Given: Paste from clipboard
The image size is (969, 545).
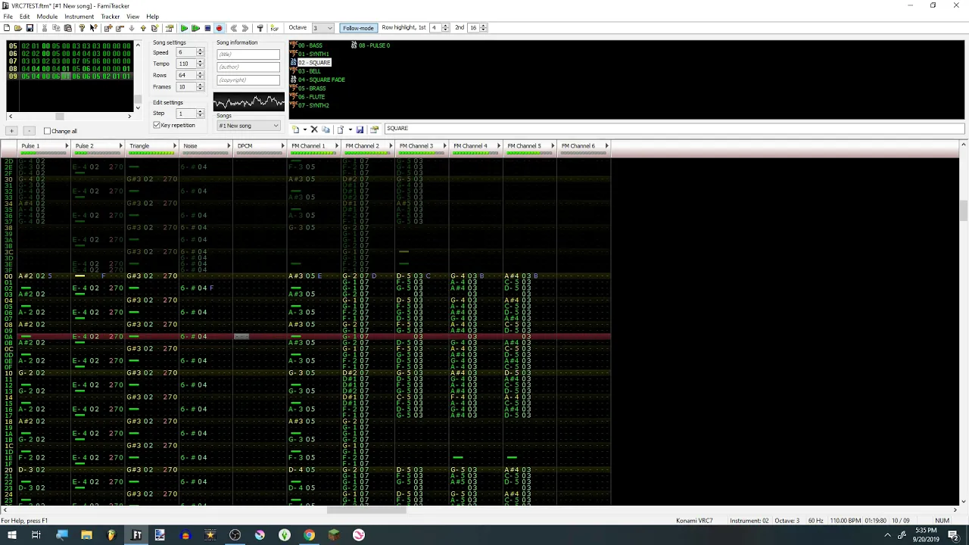Looking at the screenshot, I should point(67,28).
